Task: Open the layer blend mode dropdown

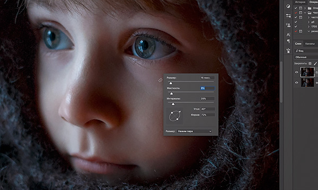Action: 306,57
